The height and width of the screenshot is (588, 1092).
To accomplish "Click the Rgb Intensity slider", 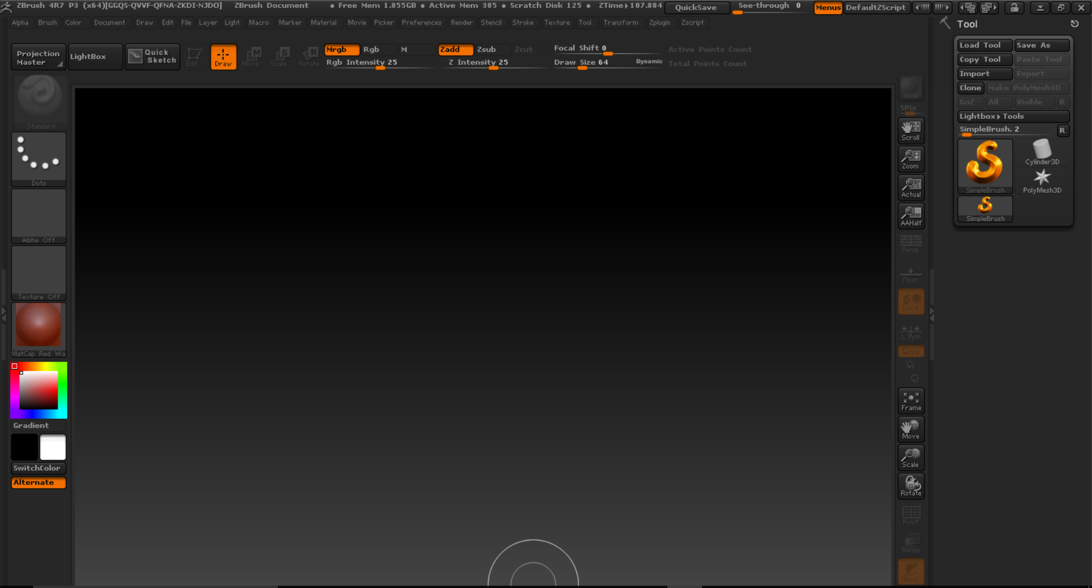I will pyautogui.click(x=379, y=63).
